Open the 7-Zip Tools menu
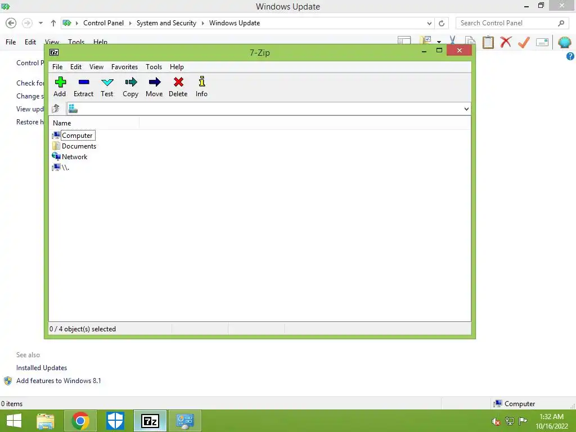The width and height of the screenshot is (576, 432). click(154, 67)
